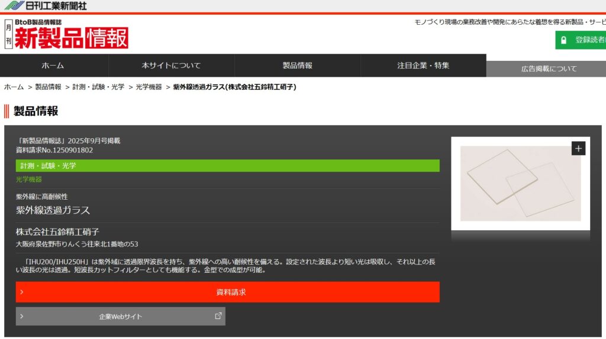Viewport: 606px width, 339px height.
Task: Open the 企業Webサイト button
Action: [x=121, y=316]
